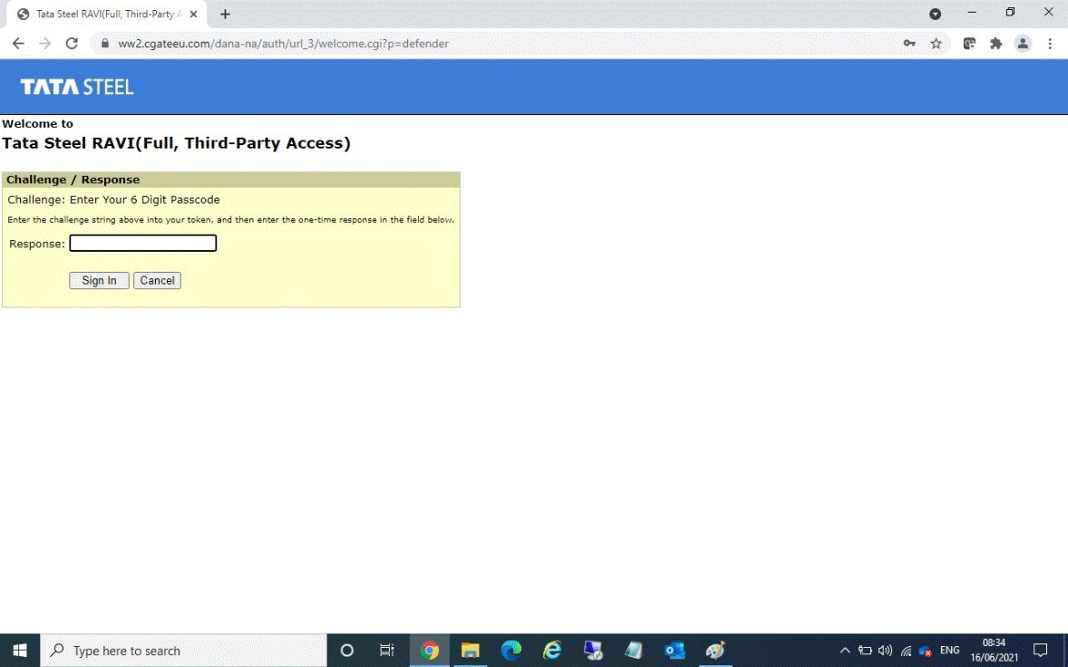Reload the page with refresh icon
Viewport: 1068px width, 667px height.
(x=72, y=43)
